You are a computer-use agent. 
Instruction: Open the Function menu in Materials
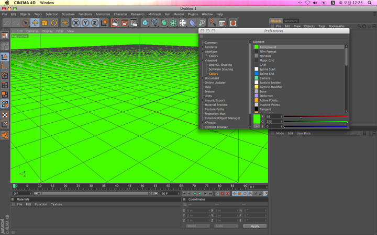click(41, 204)
